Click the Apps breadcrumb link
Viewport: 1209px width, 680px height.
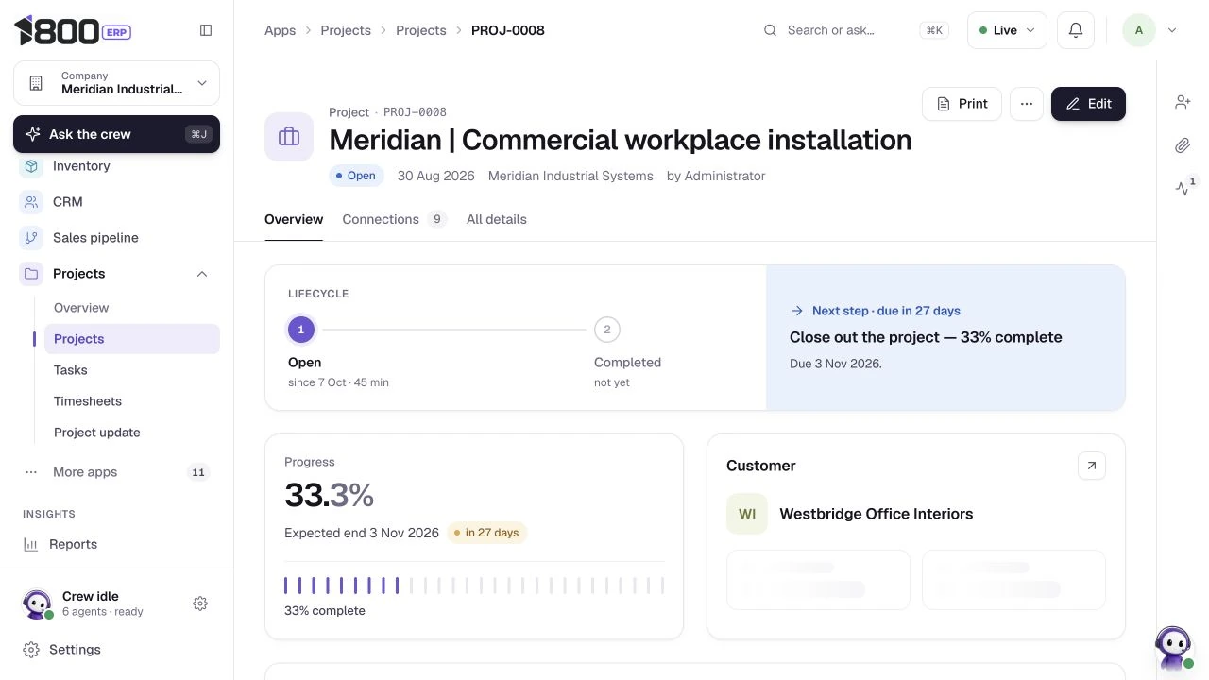281,30
